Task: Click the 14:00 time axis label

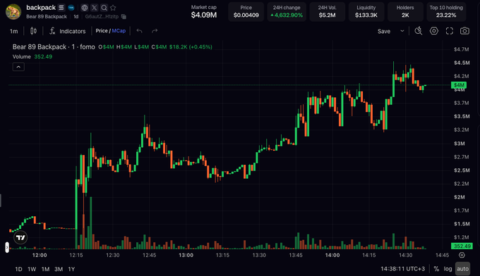Action: (x=332, y=256)
